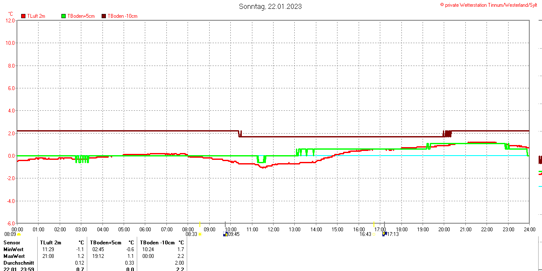Click the Sensor header in the stats table
The height and width of the screenshot is (271, 542).
[x=12, y=243]
